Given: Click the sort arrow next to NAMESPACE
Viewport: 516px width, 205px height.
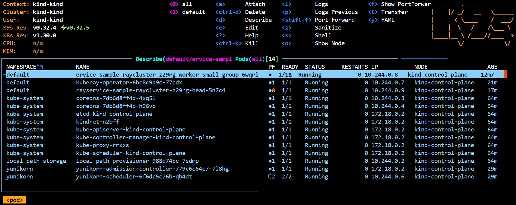Looking at the screenshot, I should [x=38, y=67].
